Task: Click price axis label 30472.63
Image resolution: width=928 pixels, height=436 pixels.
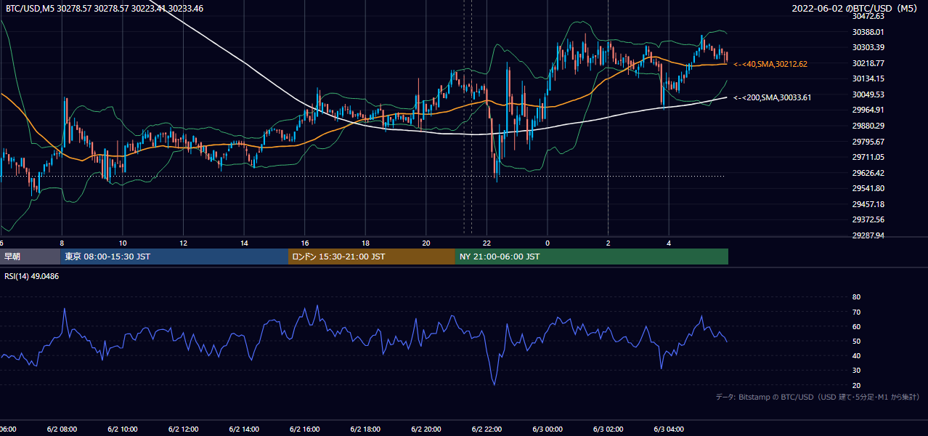Action: pyautogui.click(x=868, y=16)
